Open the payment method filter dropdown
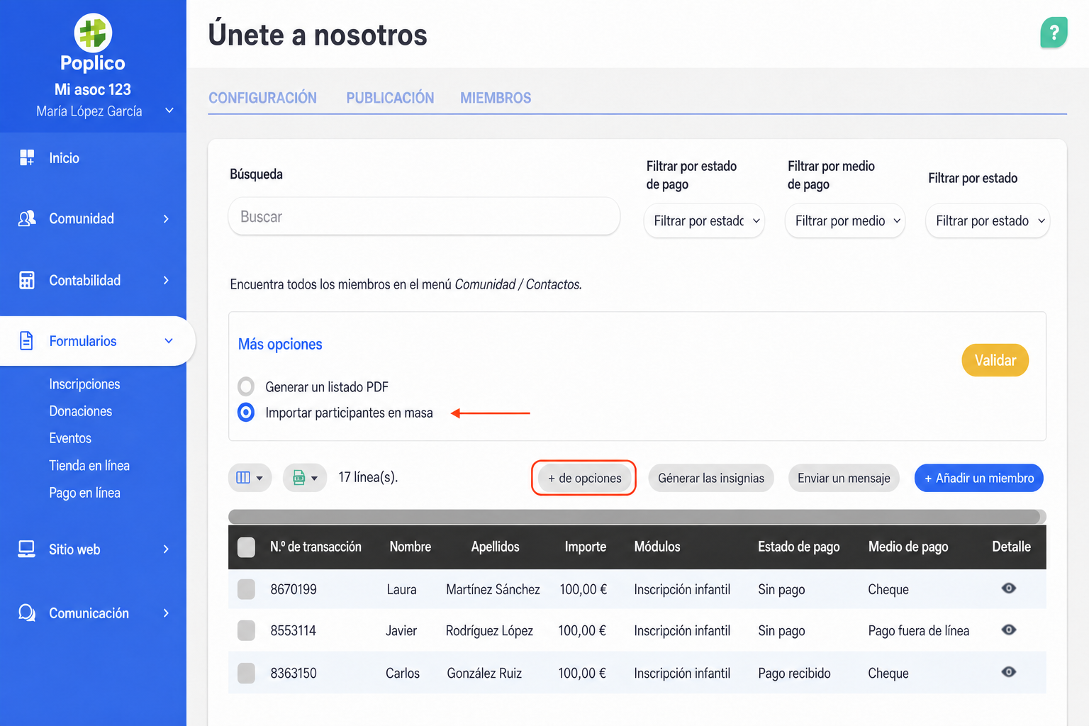Screen dimensions: 1089x726 coord(845,220)
